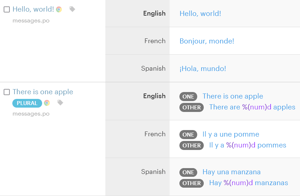Screen dimensions: 300x196
Task: Click the ONE badge in the English plural row
Action: pyautogui.click(x=188, y=97)
